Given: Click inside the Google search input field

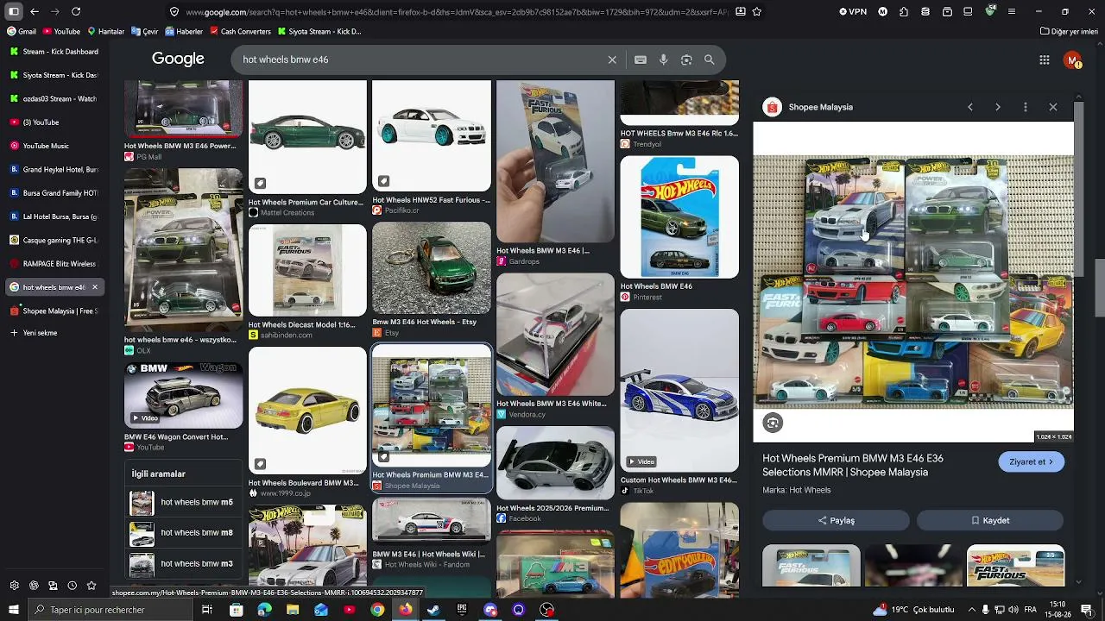Looking at the screenshot, I should tap(419, 60).
